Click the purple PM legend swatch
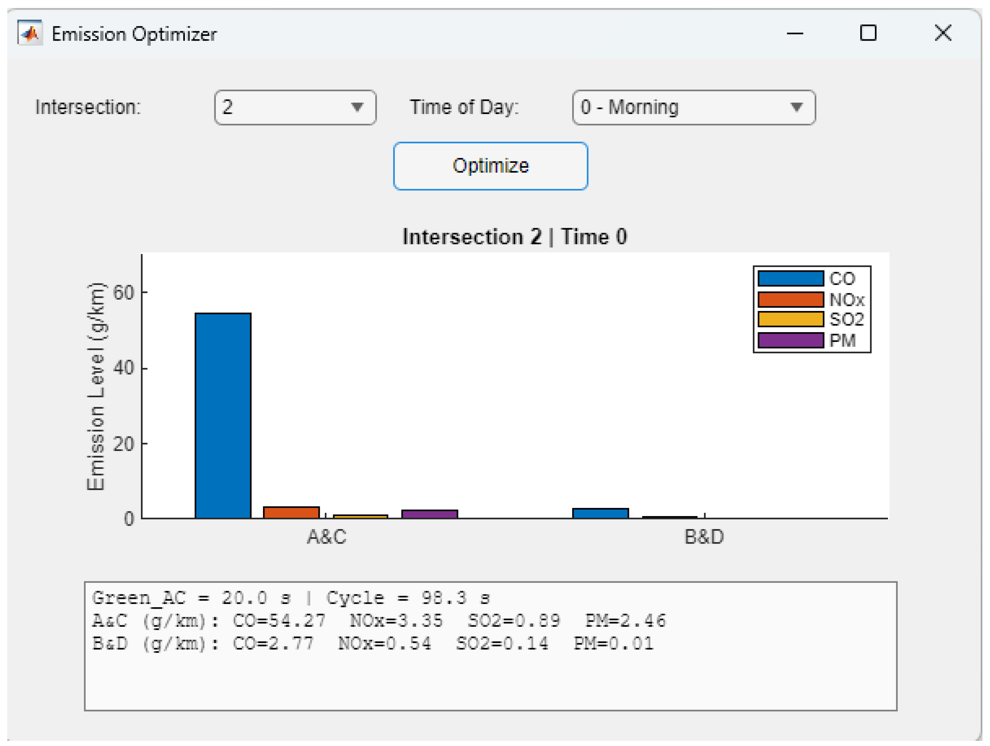 click(791, 340)
